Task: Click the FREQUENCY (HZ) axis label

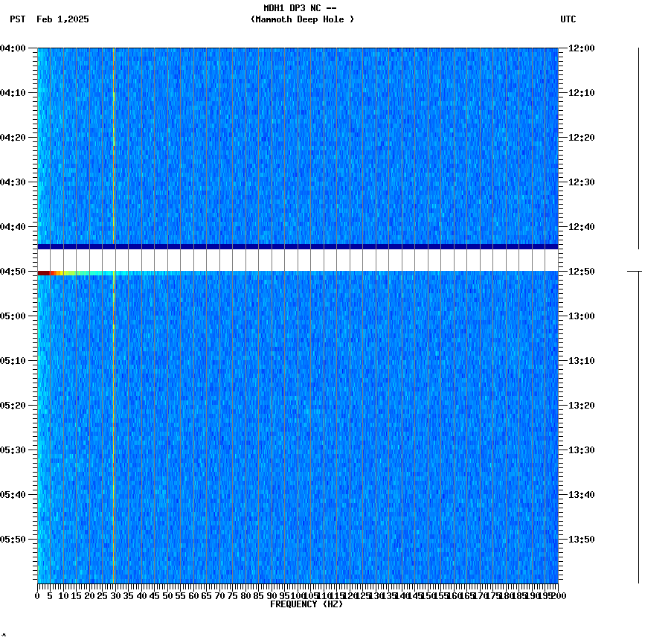Action: click(307, 603)
